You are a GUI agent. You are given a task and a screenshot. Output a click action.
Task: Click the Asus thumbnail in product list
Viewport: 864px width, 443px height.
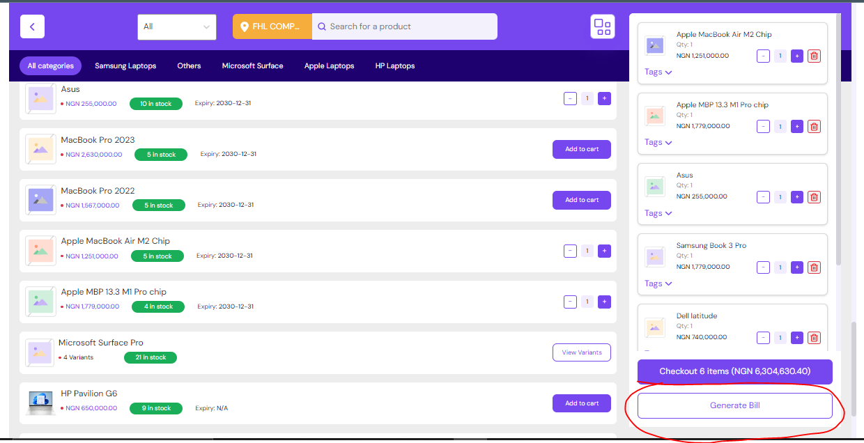point(40,98)
